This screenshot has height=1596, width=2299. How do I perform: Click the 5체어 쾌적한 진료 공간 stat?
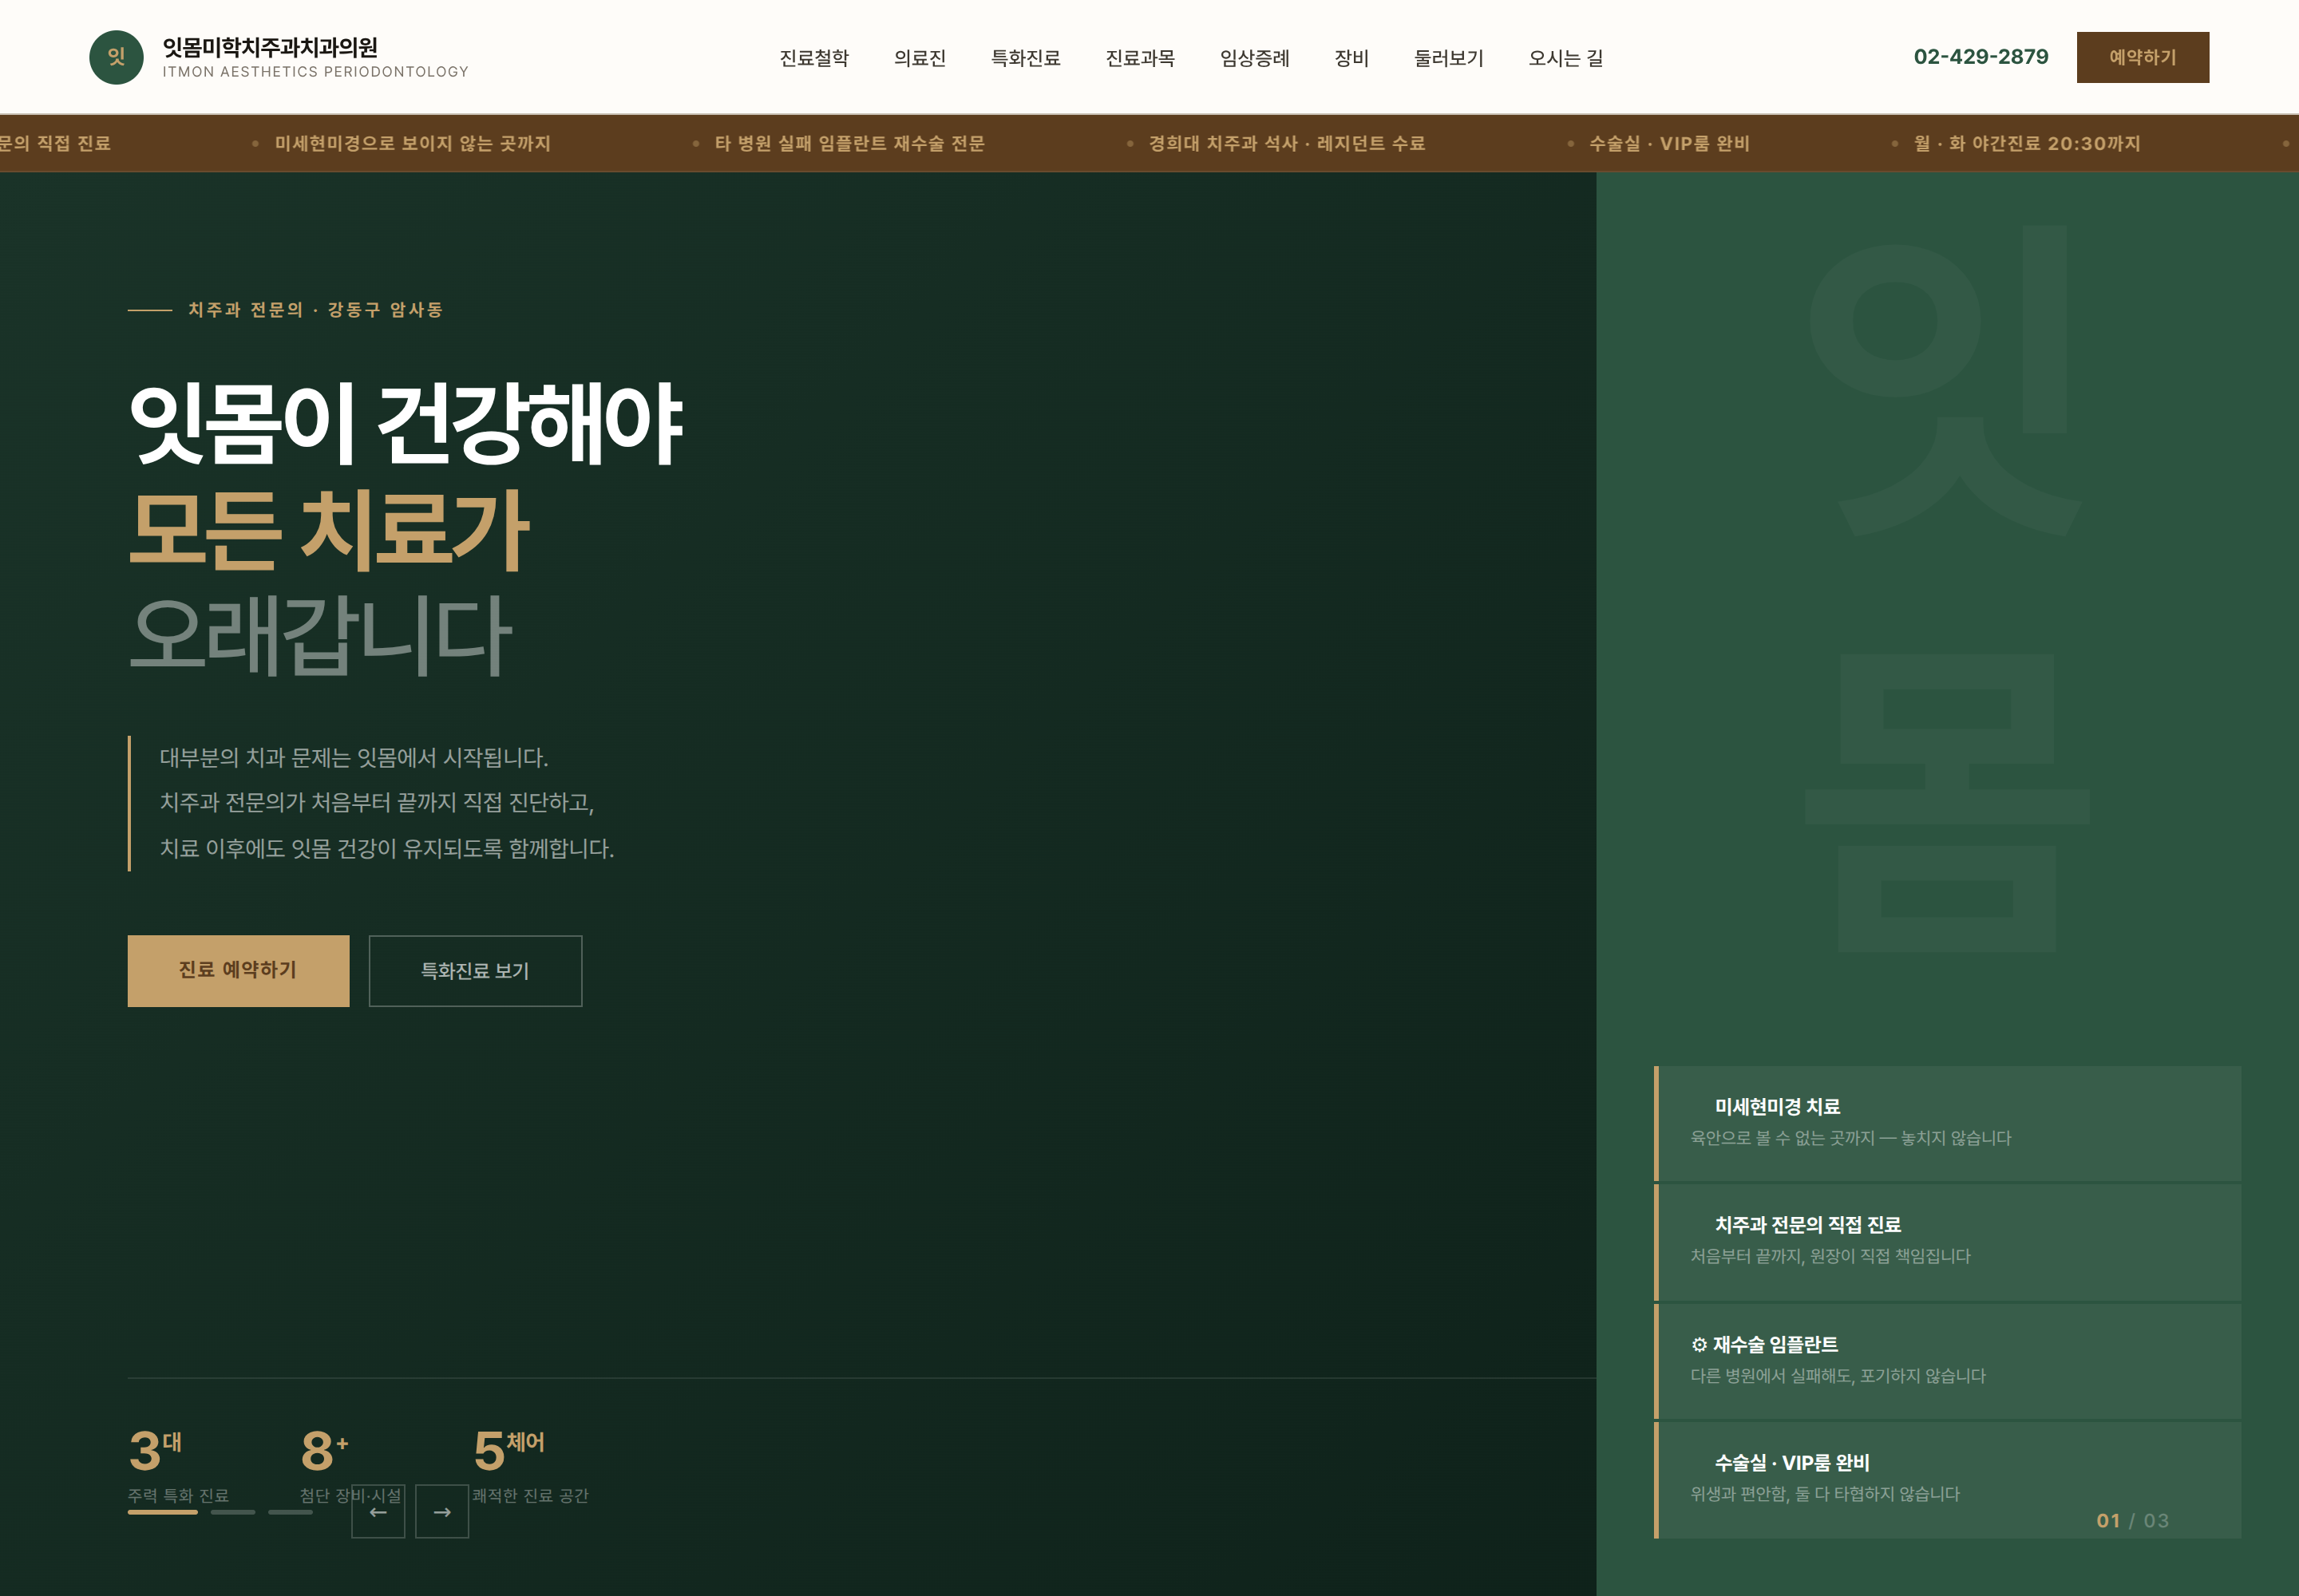click(530, 1465)
